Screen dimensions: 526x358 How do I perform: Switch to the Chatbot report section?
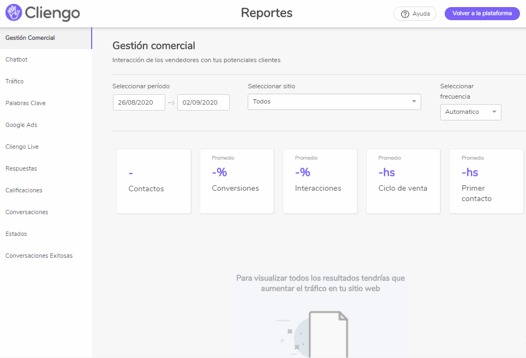tap(16, 59)
